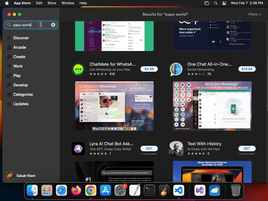Launch Firefox from the dock
The image size is (268, 201).
(76, 190)
